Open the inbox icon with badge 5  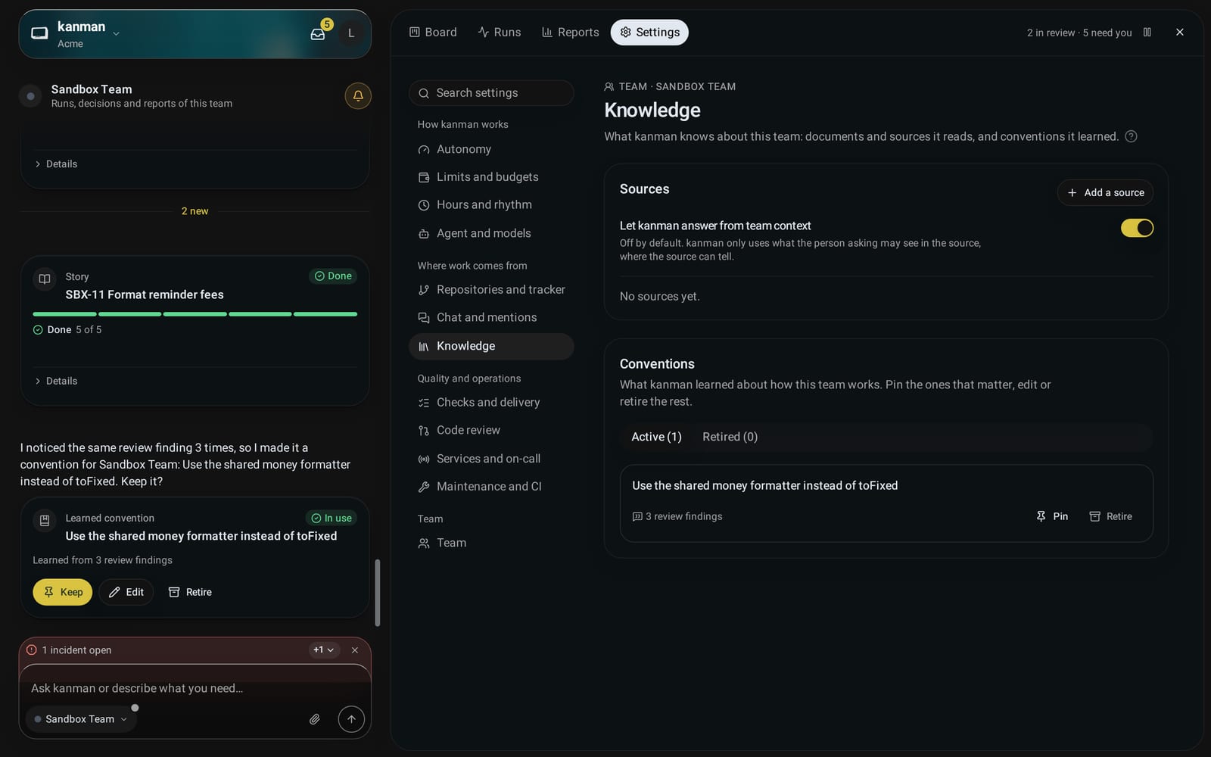click(318, 34)
